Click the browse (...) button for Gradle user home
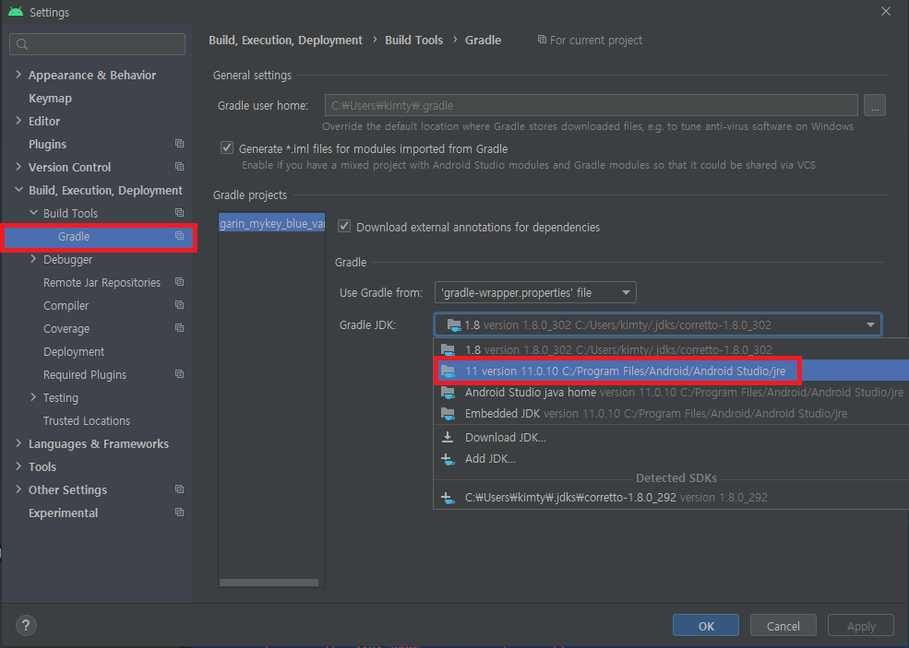This screenshot has width=909, height=648. 874,105
